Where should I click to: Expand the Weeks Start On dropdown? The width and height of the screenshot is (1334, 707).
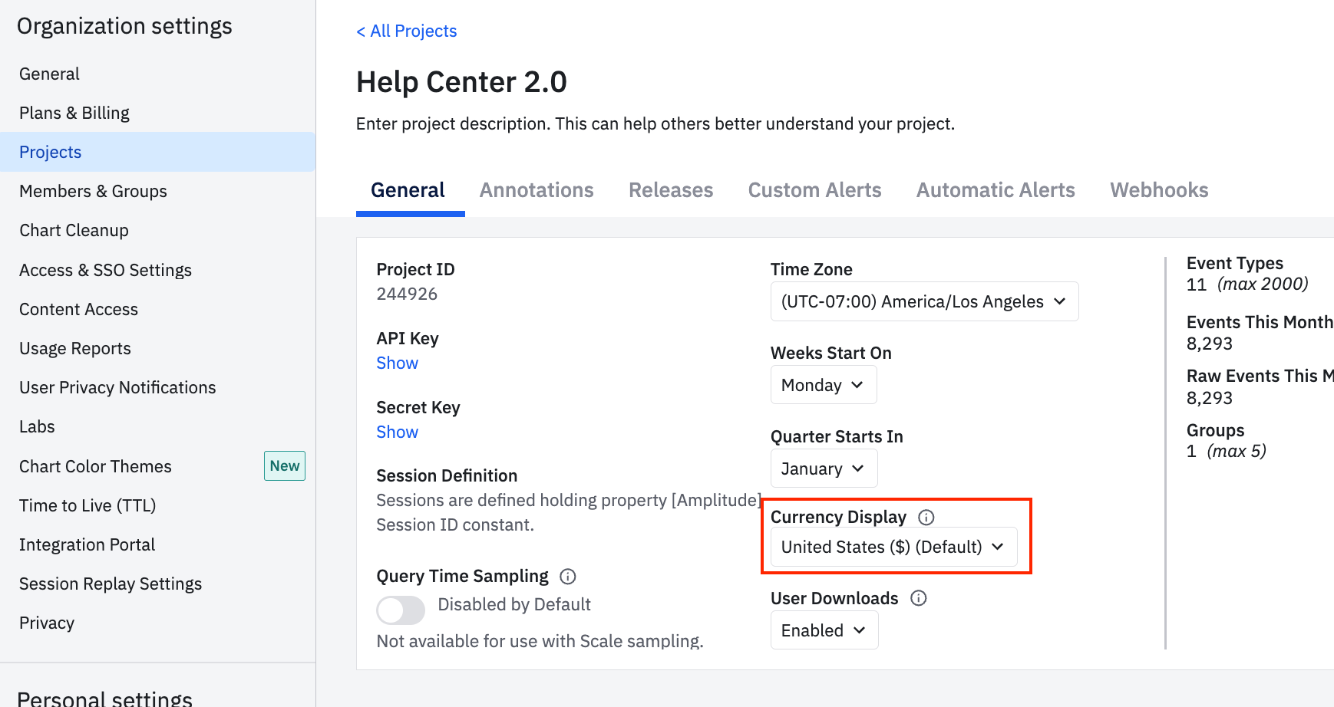click(x=823, y=385)
